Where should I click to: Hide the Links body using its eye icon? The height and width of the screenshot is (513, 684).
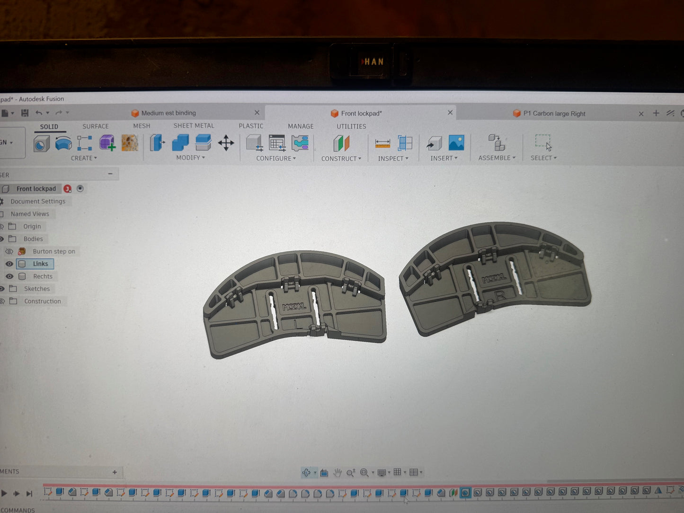pyautogui.click(x=9, y=264)
